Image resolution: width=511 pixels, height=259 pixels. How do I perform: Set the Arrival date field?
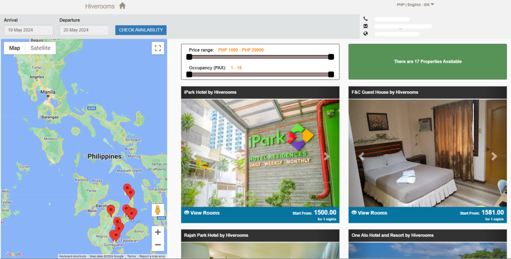(28, 30)
